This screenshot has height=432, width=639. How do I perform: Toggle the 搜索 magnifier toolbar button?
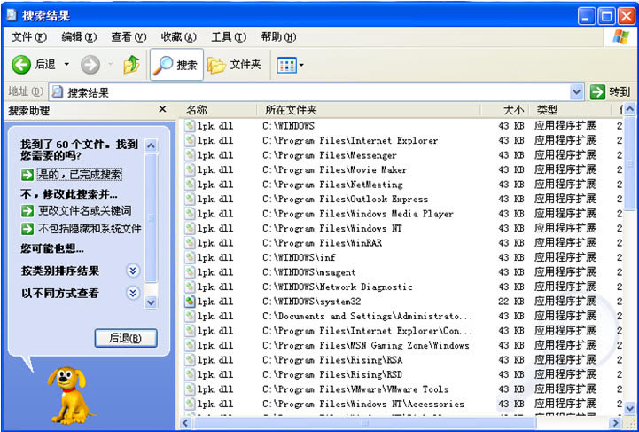[176, 65]
